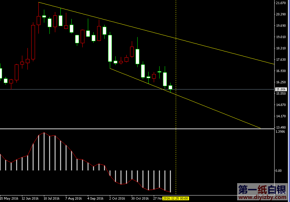Click the 0.00 indicator zero-level label
Image resolution: width=290 pixels, height=202 pixels.
(279, 170)
